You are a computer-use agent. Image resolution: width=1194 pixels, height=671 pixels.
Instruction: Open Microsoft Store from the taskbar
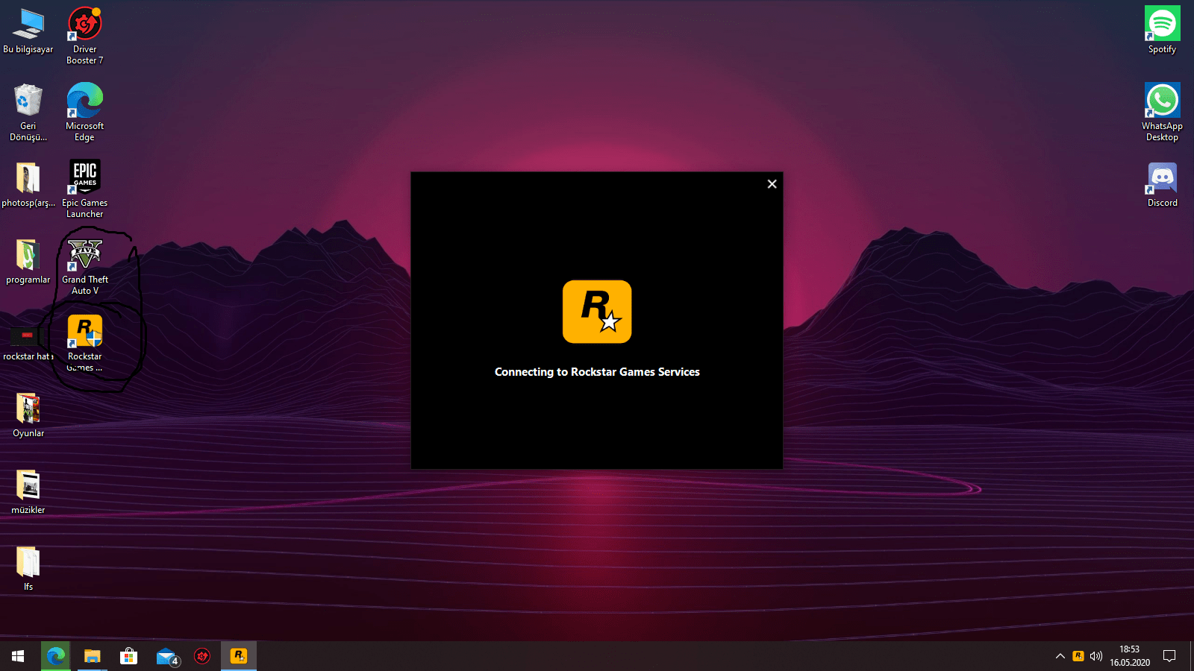pos(129,656)
